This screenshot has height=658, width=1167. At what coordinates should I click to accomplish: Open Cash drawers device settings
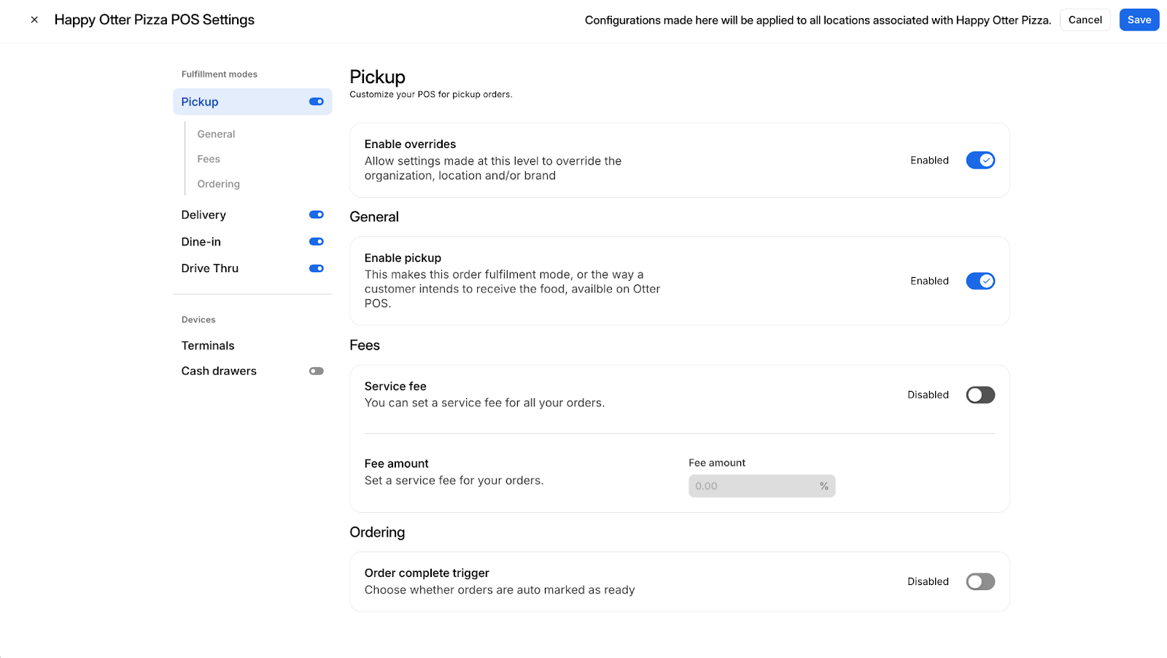219,371
